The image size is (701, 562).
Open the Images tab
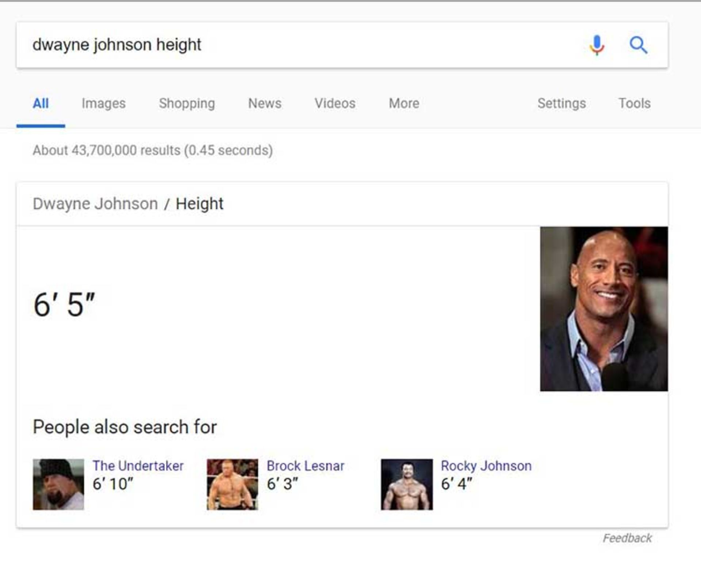(x=104, y=103)
